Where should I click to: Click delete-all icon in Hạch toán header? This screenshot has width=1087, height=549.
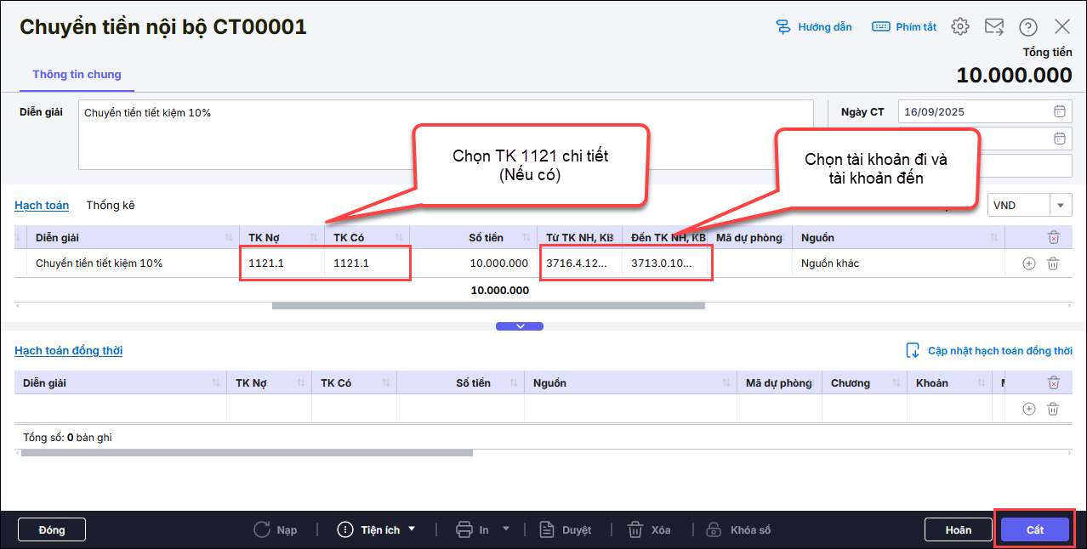(x=1053, y=238)
